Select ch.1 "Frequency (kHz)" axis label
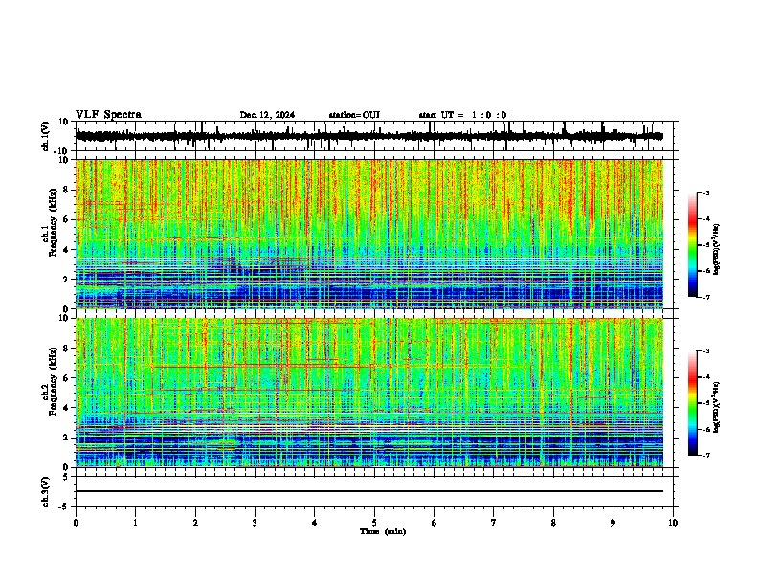Image resolution: width=758 pixels, height=586 pixels. pyautogui.click(x=53, y=223)
